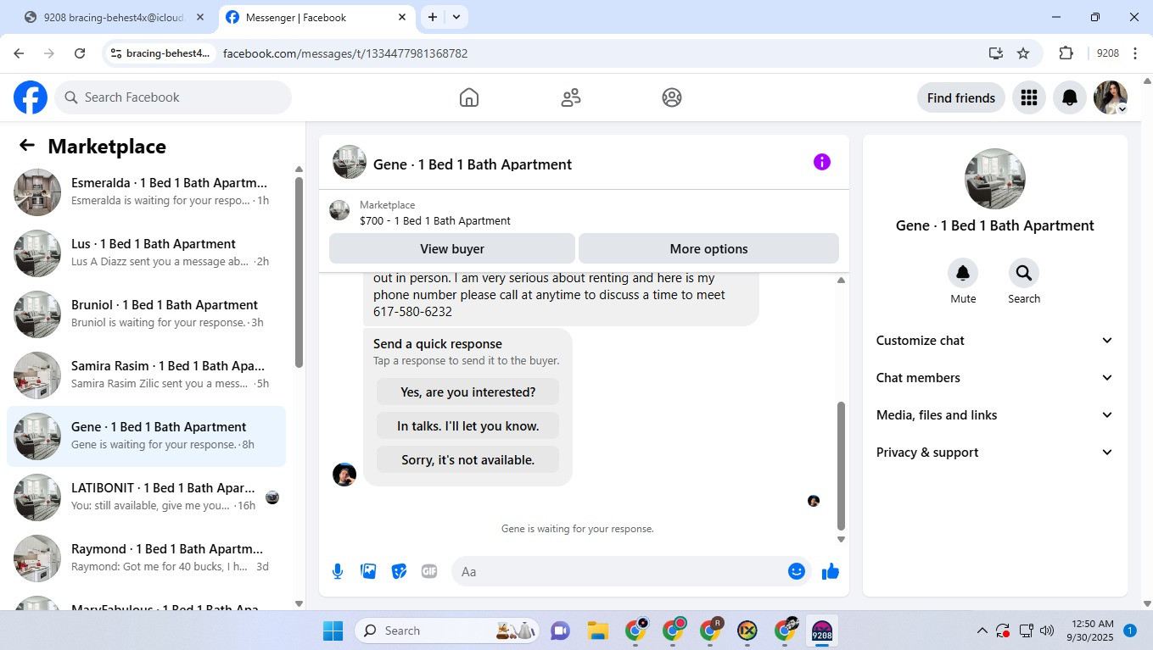Open the Facebook menu grid icon

1029,97
